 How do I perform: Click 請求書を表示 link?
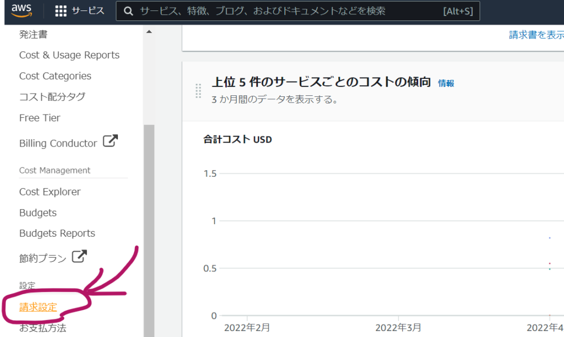(x=536, y=35)
